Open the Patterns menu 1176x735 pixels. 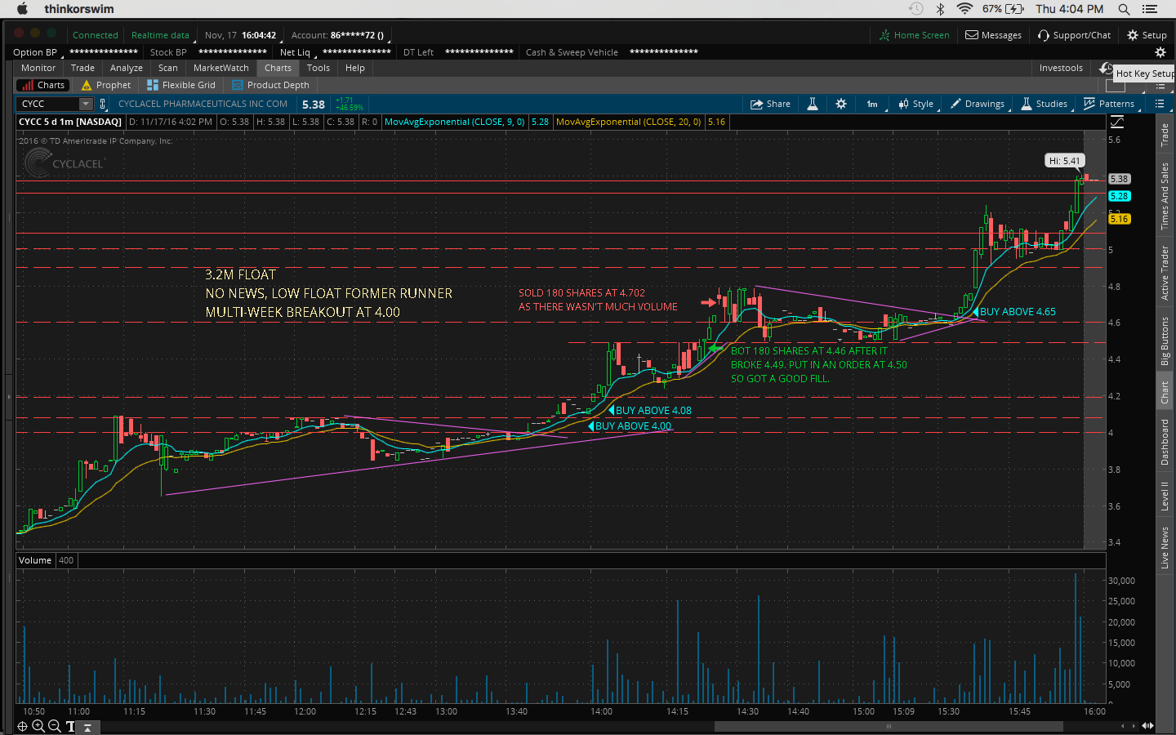click(1109, 104)
